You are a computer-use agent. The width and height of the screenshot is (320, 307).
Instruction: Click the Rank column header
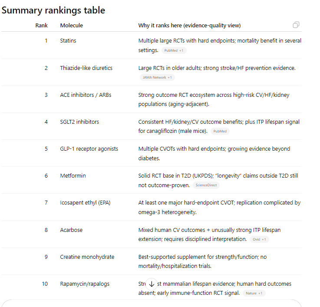point(42,26)
